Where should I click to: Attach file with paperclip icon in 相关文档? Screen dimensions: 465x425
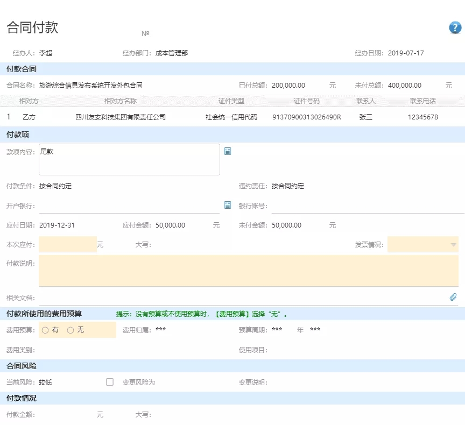click(x=453, y=297)
